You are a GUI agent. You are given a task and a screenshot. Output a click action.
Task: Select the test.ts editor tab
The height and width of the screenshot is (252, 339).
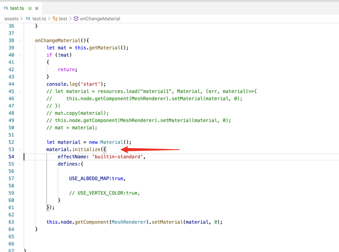click(21, 9)
